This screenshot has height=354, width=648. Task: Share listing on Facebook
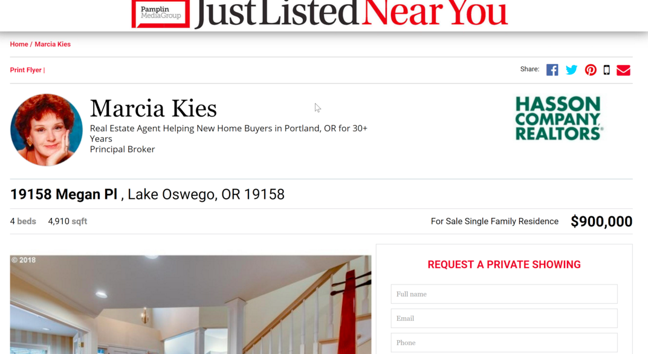pyautogui.click(x=552, y=70)
